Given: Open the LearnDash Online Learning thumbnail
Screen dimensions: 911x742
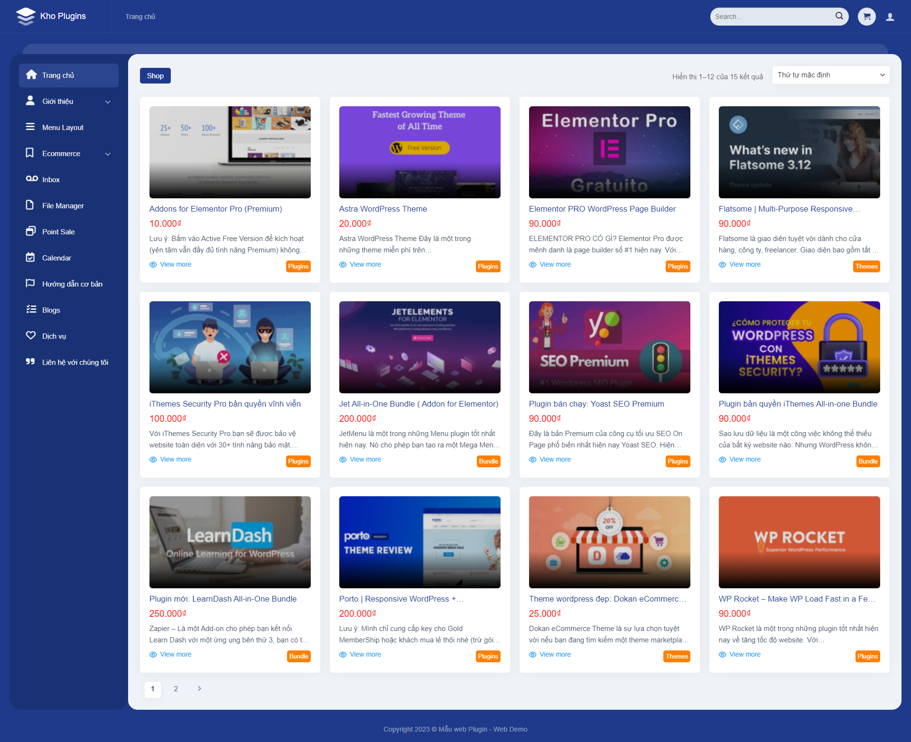Looking at the screenshot, I should pos(230,542).
